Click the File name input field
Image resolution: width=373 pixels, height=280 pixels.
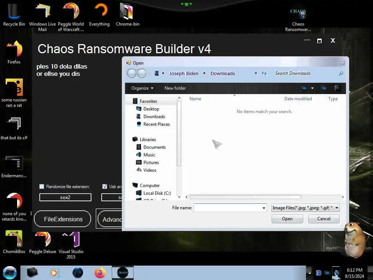pos(228,208)
